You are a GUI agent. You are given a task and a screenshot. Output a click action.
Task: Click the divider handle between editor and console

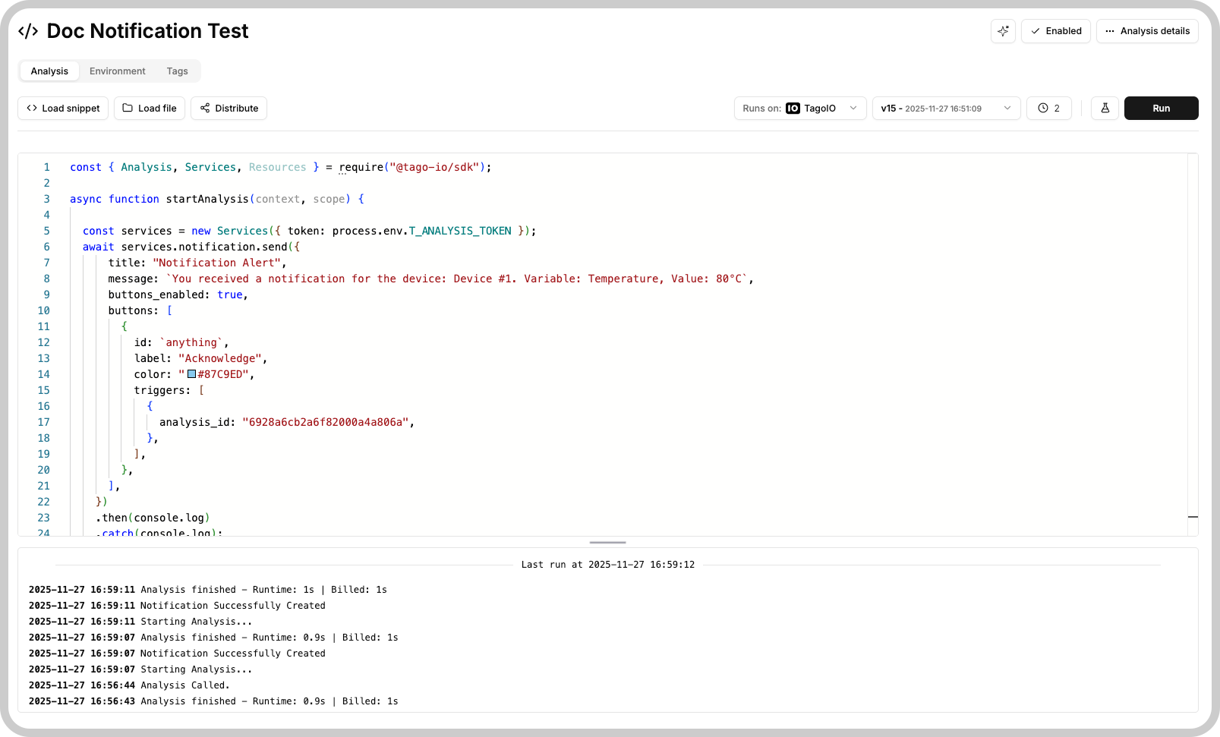point(608,543)
